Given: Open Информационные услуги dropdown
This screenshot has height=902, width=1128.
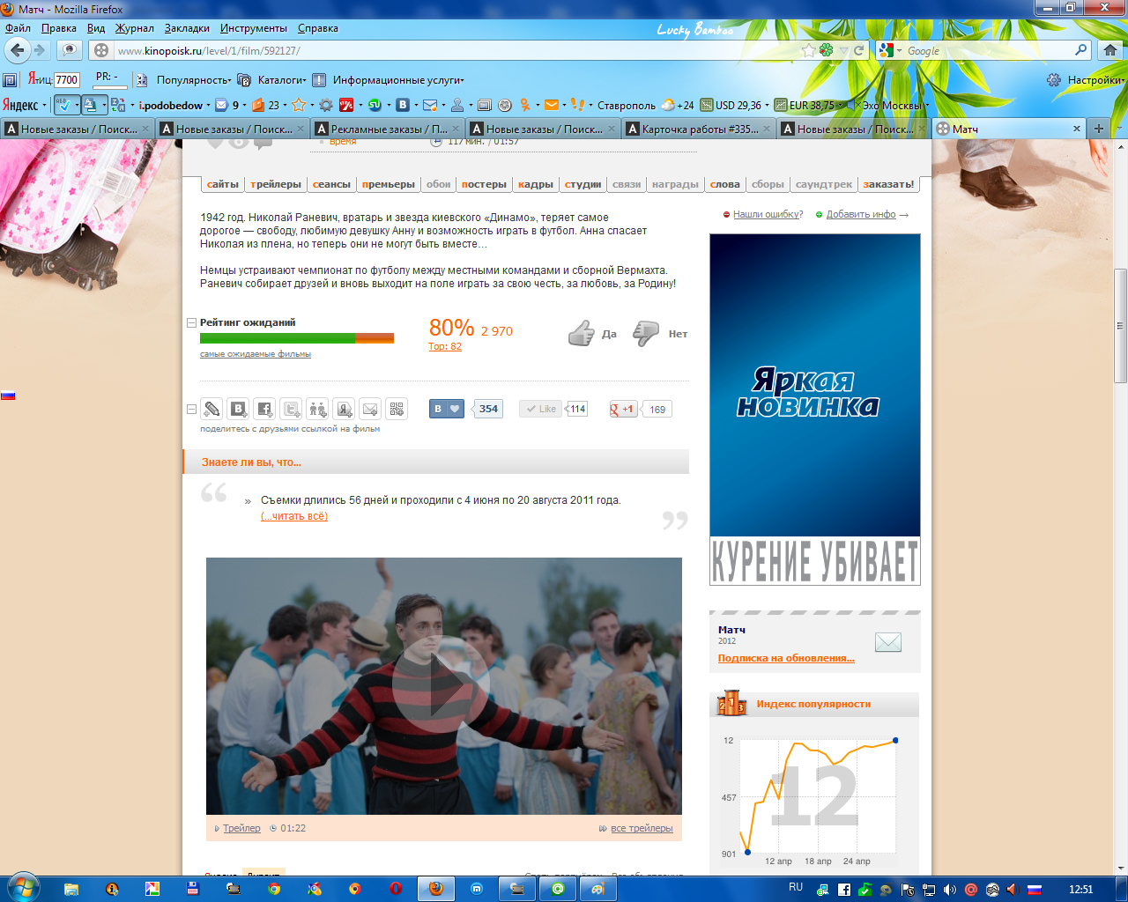Looking at the screenshot, I should (397, 79).
